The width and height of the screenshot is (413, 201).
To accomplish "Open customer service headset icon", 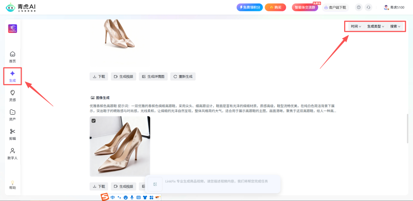I will click(x=368, y=7).
